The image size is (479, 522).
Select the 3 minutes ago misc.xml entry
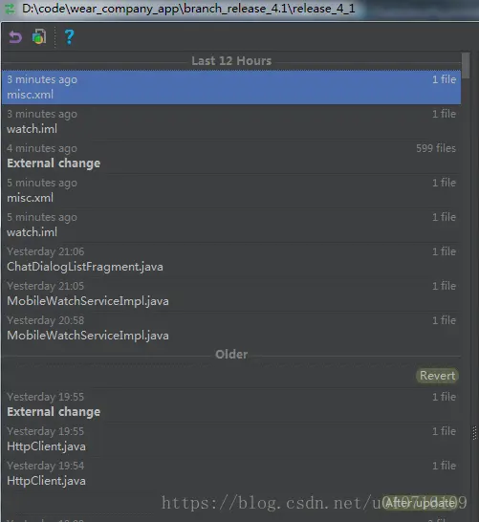[x=231, y=87]
